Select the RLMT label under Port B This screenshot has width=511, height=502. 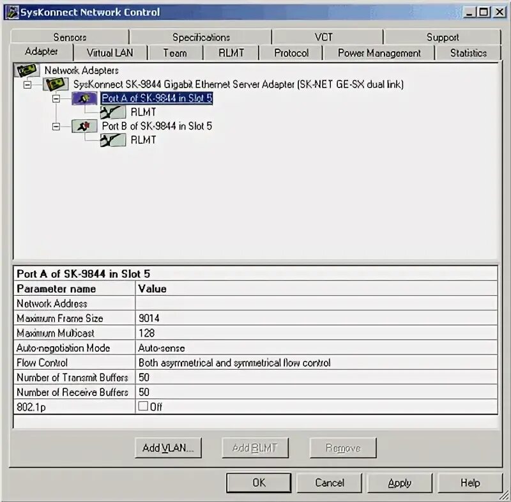(143, 140)
